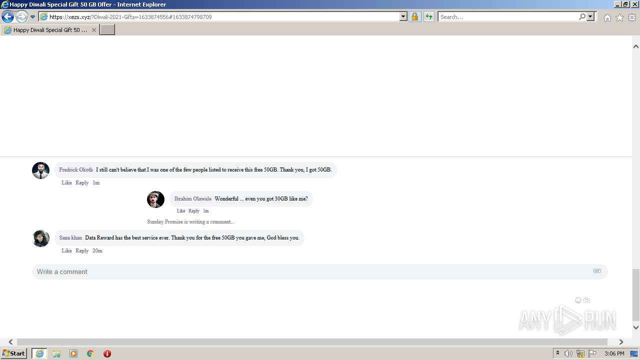This screenshot has height=360, width=640.
Task: Click the vertical scrollbar thumb
Action: click(636, 295)
